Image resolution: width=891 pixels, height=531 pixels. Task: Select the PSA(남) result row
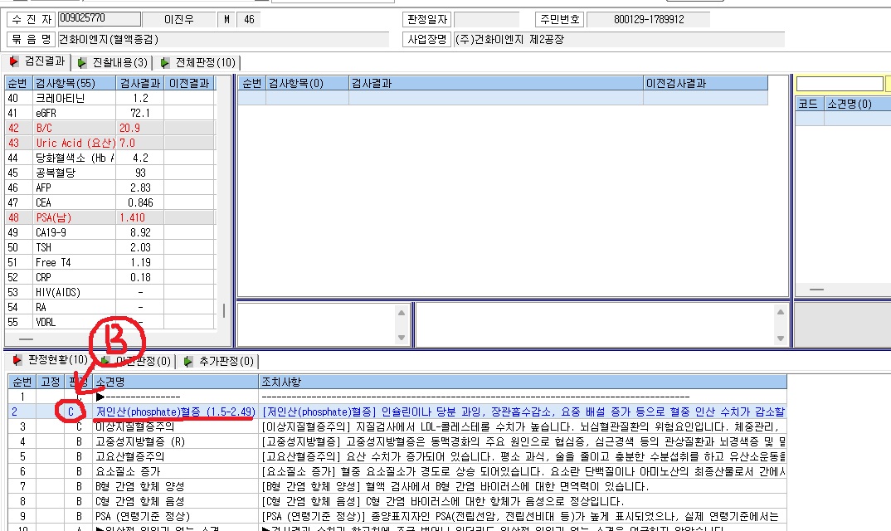click(110, 217)
